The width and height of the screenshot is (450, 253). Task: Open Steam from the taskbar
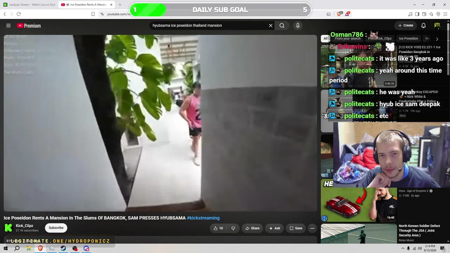pyautogui.click(x=63, y=248)
